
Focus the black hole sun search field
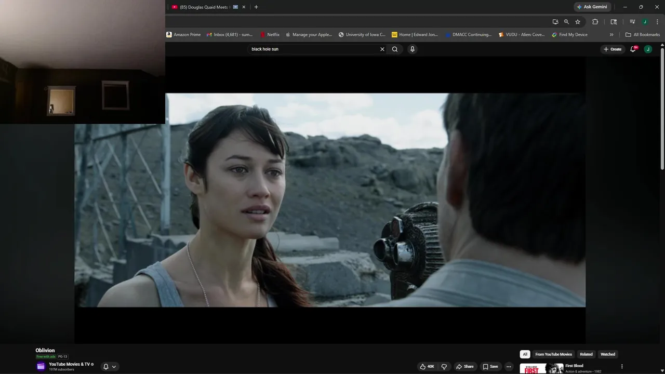314,49
